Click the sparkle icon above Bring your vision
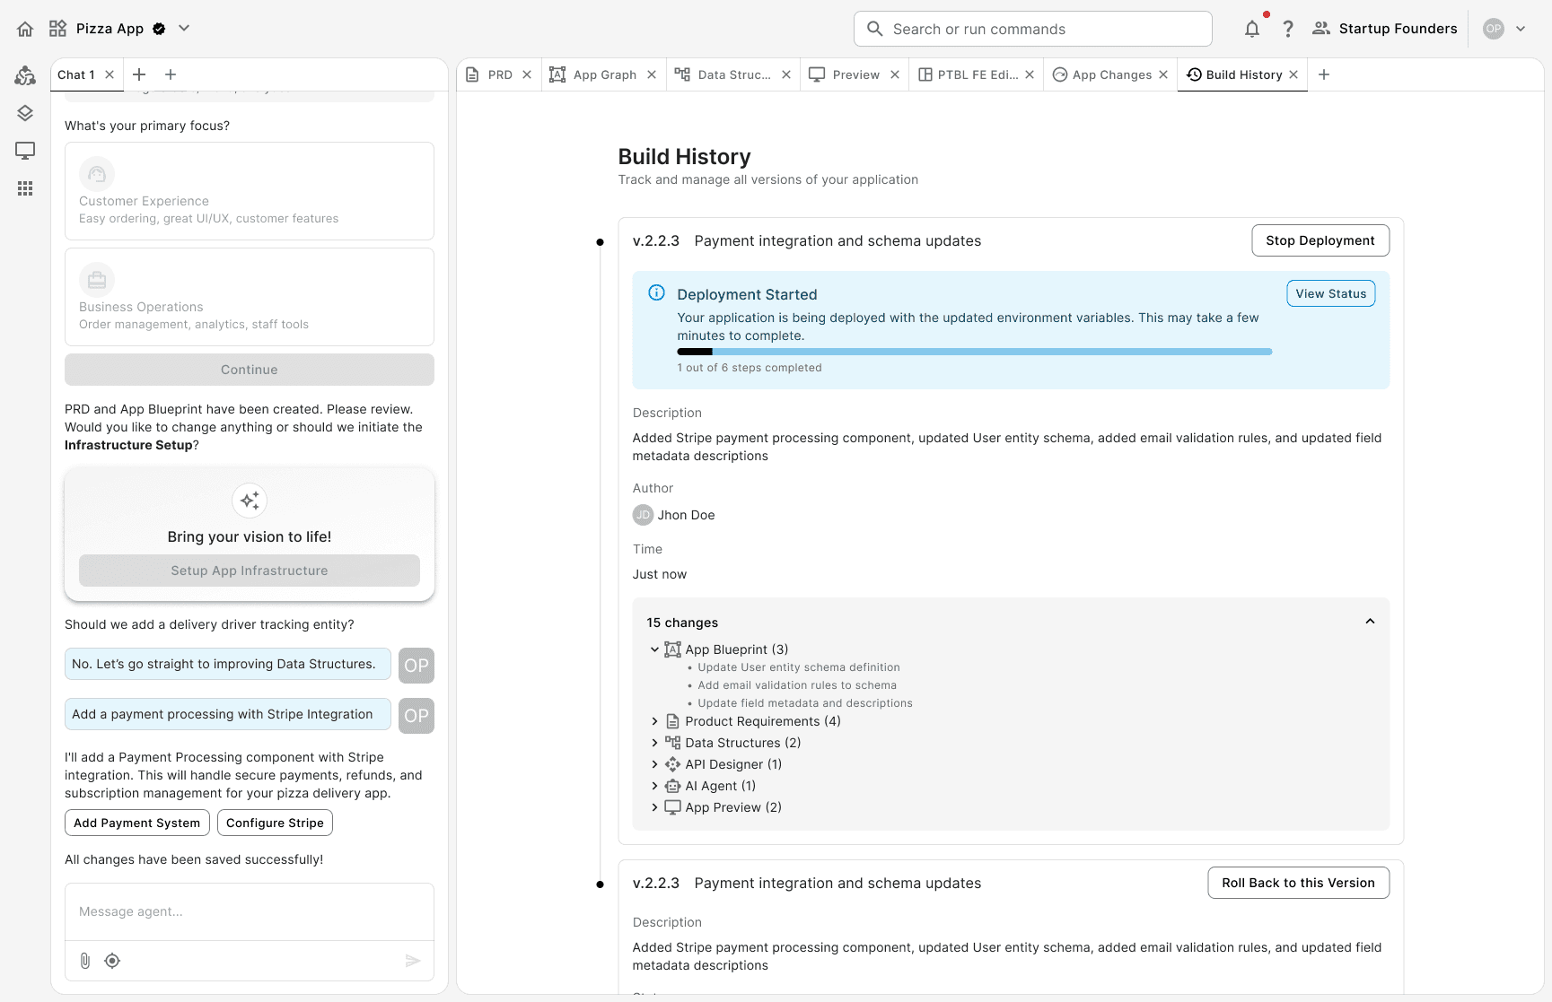 click(250, 501)
